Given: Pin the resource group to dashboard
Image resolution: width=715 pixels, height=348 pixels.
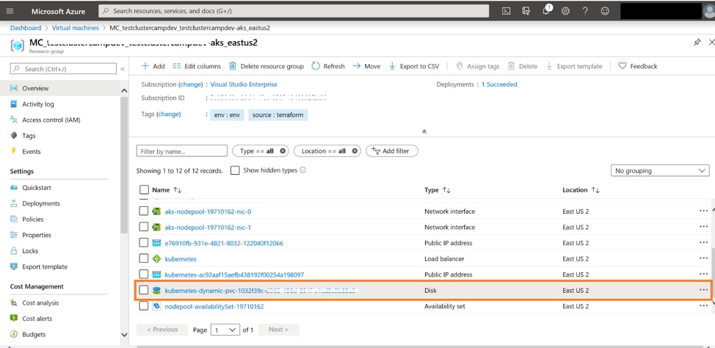Looking at the screenshot, I should point(697,43).
